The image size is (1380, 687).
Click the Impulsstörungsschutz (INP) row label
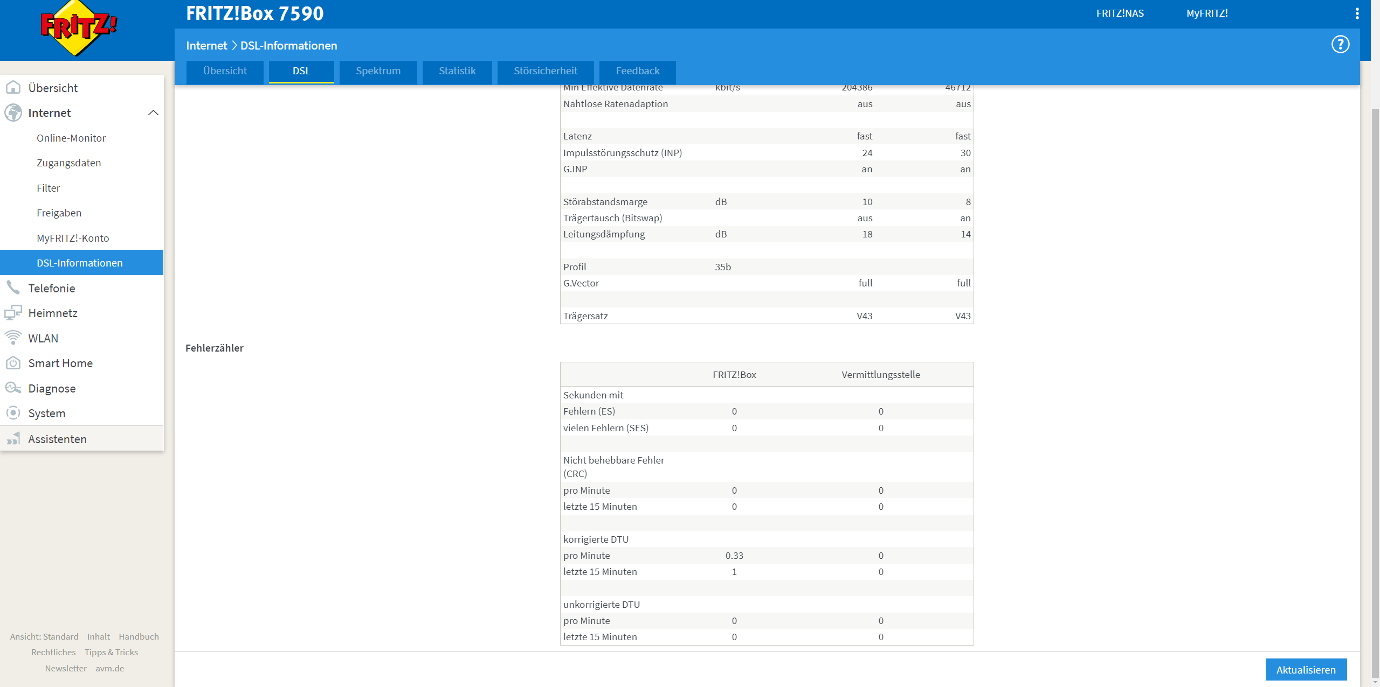coord(623,153)
